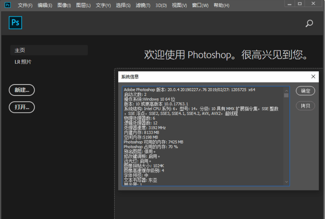325x219 pixels.
Task: Click the 别名图层: 停用 line
Action: tap(140, 151)
